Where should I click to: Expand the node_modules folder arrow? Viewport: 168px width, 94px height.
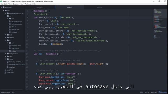tap(6, 54)
